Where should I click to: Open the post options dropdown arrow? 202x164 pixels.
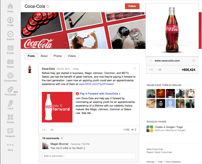[x=135, y=69]
